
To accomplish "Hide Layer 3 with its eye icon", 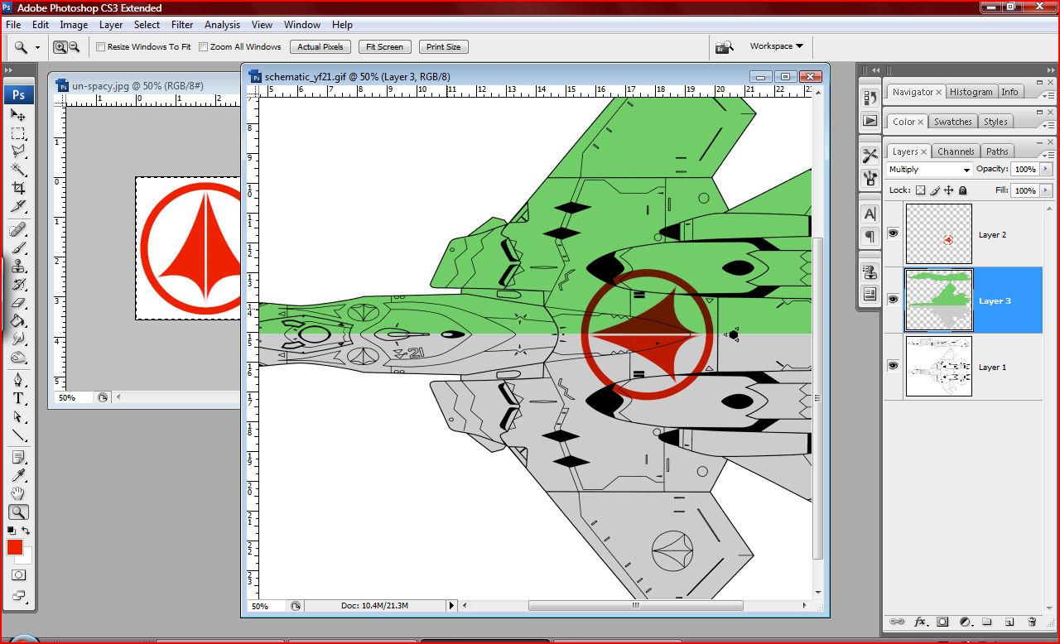I will 893,300.
